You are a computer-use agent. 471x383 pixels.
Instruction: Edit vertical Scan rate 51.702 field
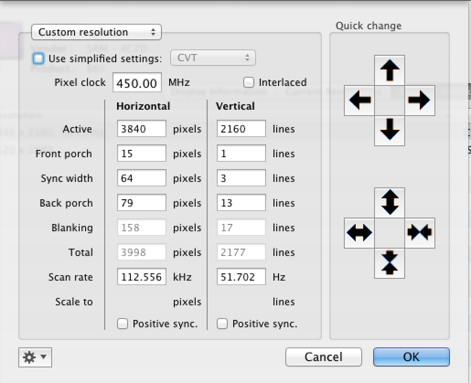click(241, 277)
